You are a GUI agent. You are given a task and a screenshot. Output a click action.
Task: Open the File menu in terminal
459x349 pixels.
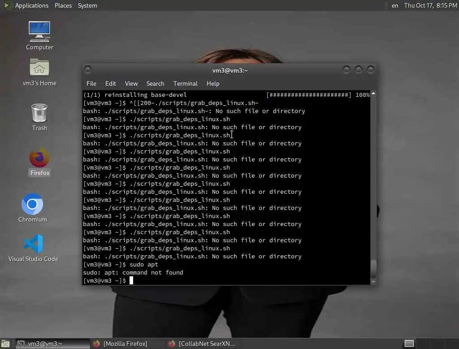[x=91, y=83]
